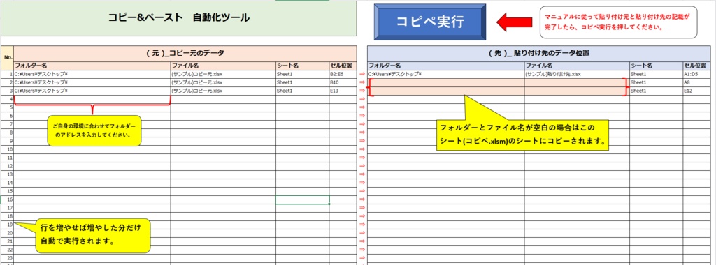Viewport: 716px width, 265px height.
Task: Select the ( 先 )_貼り付け先のデータ位置 header
Action: point(539,53)
